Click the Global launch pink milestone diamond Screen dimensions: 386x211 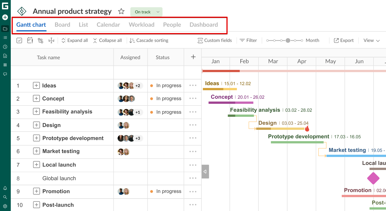(373, 178)
